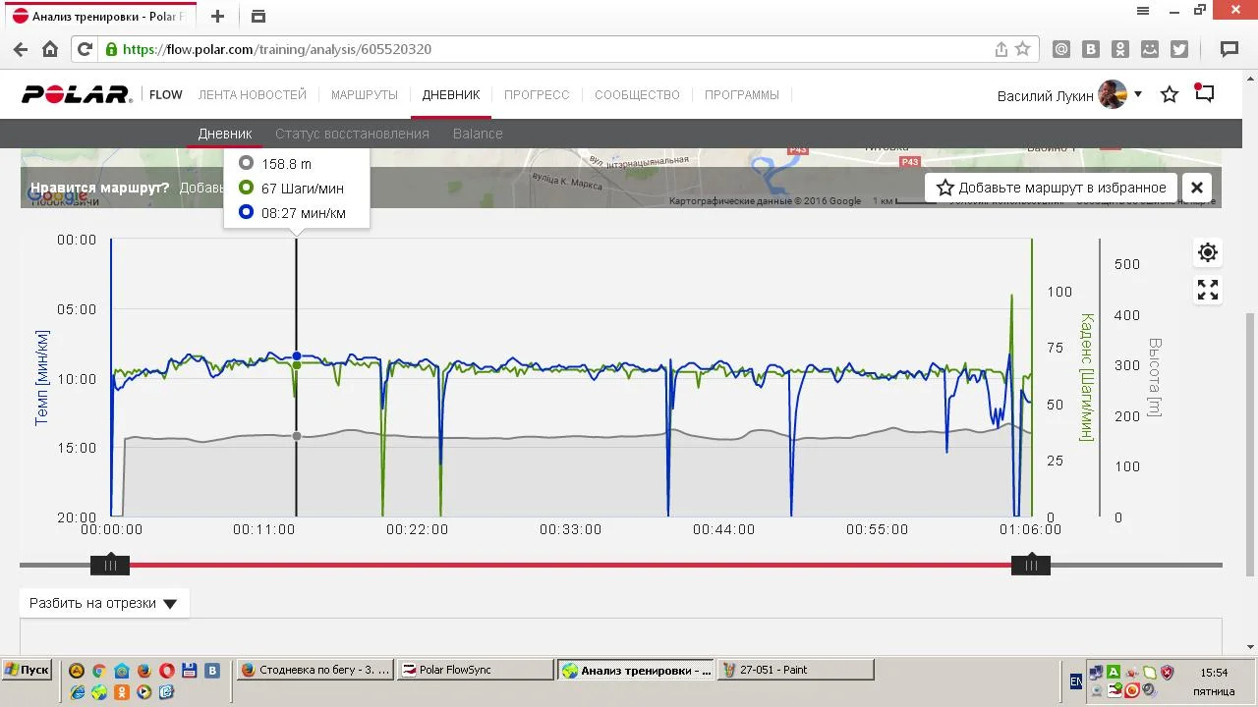Image resolution: width=1258 pixels, height=707 pixels.
Task: Switch to the Balance tab
Action: 478,134
